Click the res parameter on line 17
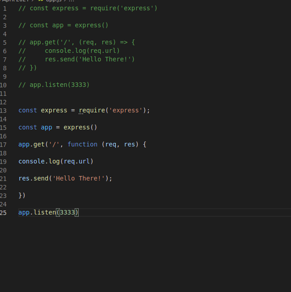Image resolution: width=291 pixels, height=292 pixels. click(129, 145)
